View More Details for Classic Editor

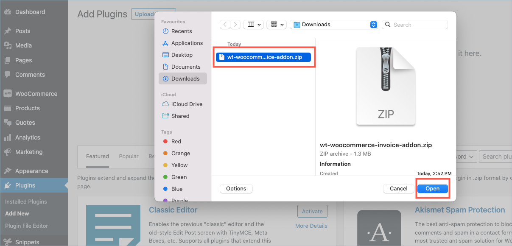(311, 226)
